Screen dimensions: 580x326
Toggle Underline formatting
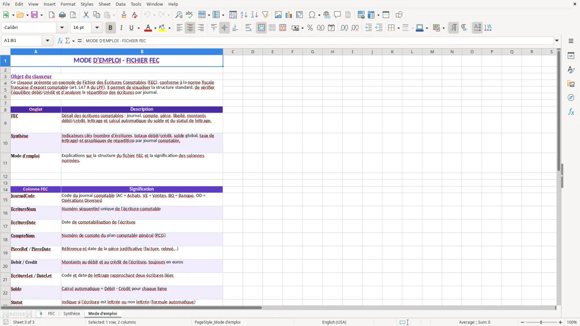131,28
